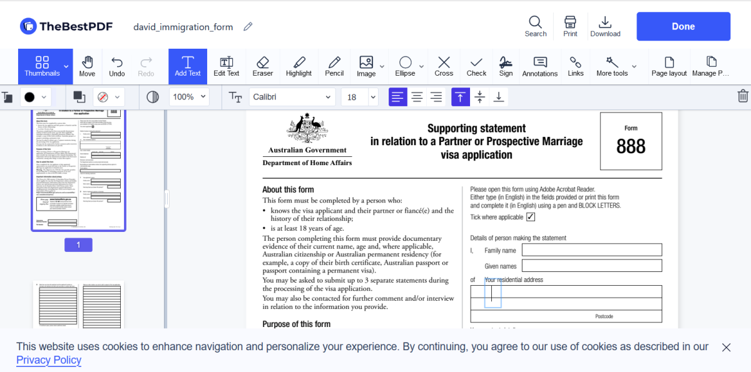The width and height of the screenshot is (751, 372).
Task: Toggle center text alignment
Action: click(417, 97)
